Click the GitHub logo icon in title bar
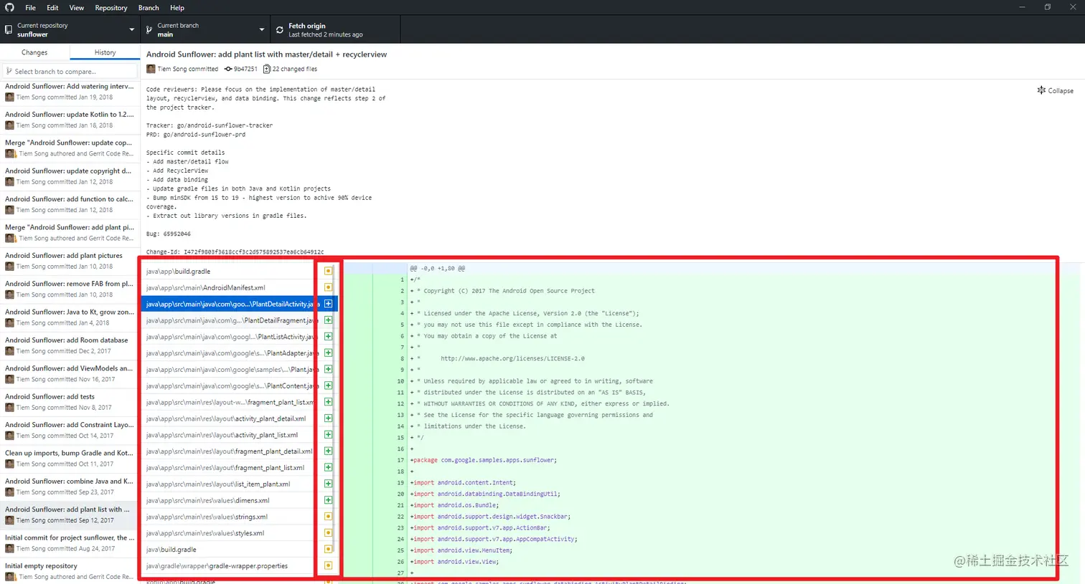1085x584 pixels. 9,7
